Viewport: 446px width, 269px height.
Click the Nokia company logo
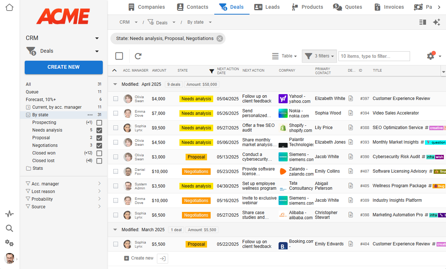(x=283, y=113)
